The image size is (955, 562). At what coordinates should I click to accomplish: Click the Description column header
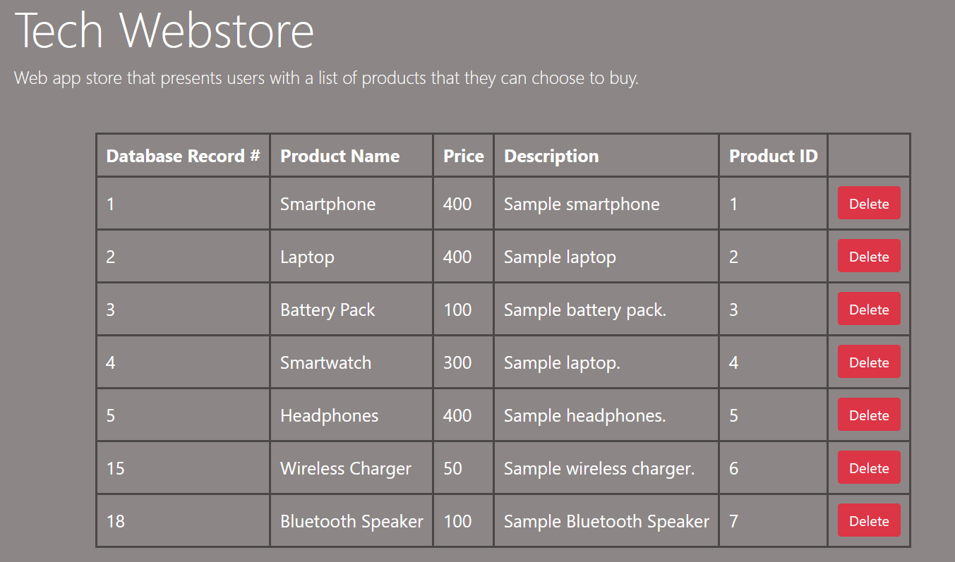click(551, 155)
